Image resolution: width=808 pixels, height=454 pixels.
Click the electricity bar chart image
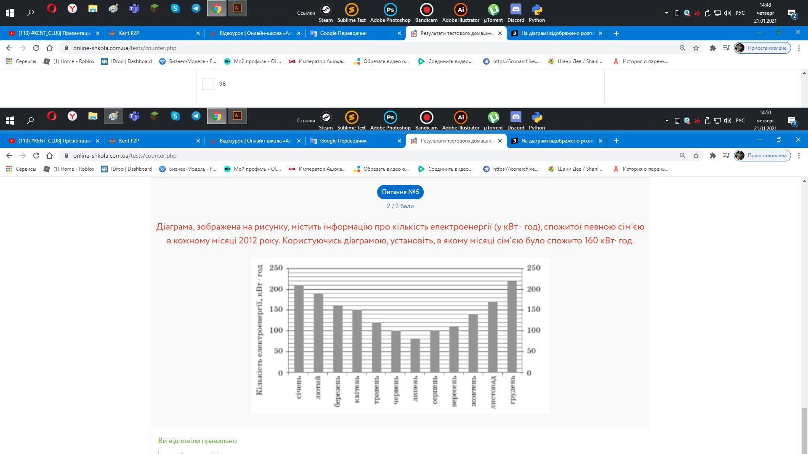400,335
